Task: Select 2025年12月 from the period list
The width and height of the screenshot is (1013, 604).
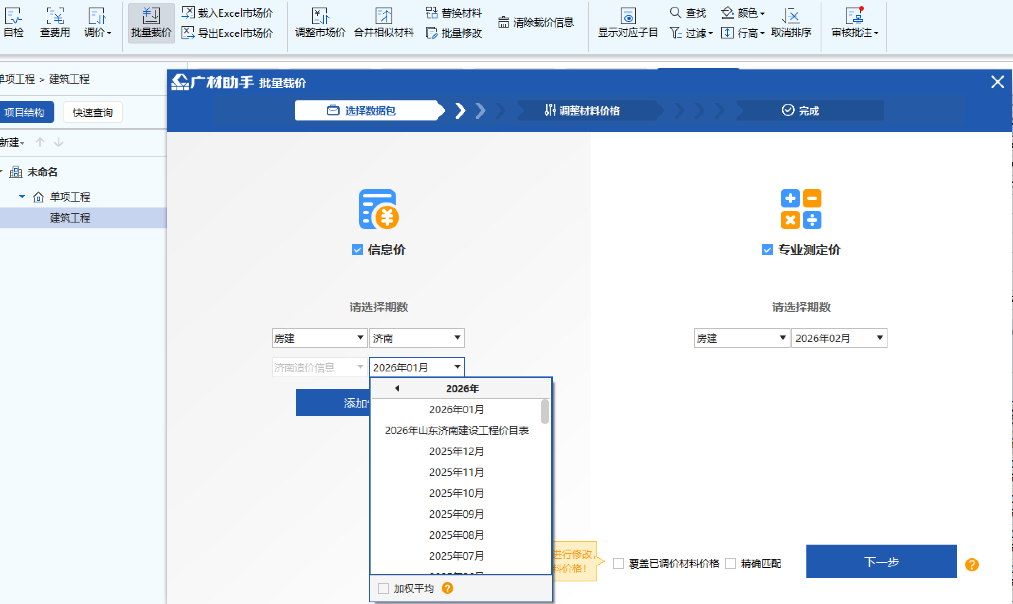Action: (457, 451)
